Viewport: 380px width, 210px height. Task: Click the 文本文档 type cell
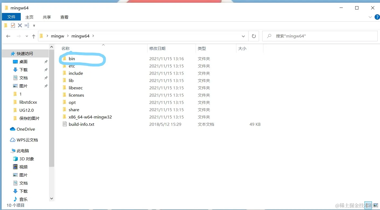pyautogui.click(x=206, y=124)
